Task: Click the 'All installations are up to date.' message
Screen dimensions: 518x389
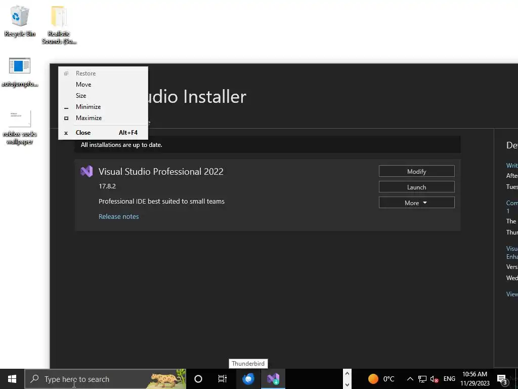Action: coord(121,145)
